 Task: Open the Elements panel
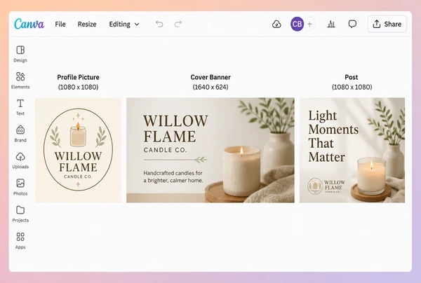(x=20, y=81)
